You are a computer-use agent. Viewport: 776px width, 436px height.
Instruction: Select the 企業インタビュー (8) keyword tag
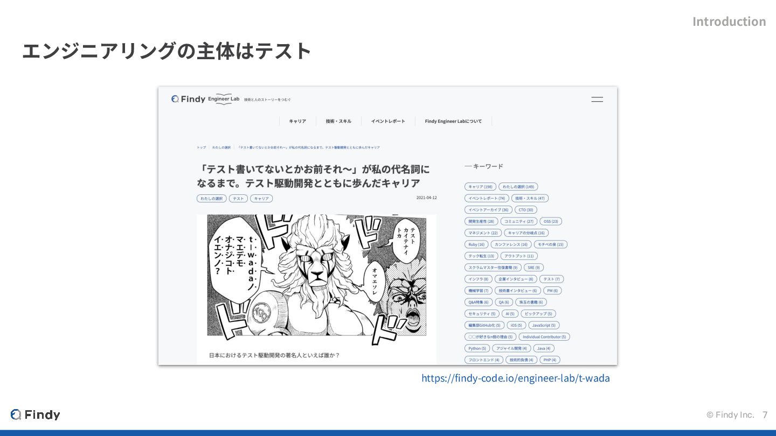pyautogui.click(x=516, y=279)
